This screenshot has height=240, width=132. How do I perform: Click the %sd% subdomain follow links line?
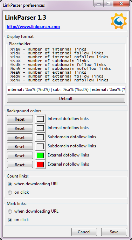[x=58, y=65]
